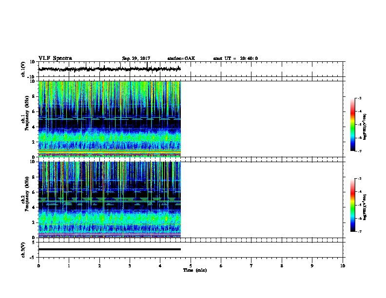This screenshot has height=298, width=386.
Task: Click the "8" kHz tick of ch.2 spectrogram
Action: point(34,177)
